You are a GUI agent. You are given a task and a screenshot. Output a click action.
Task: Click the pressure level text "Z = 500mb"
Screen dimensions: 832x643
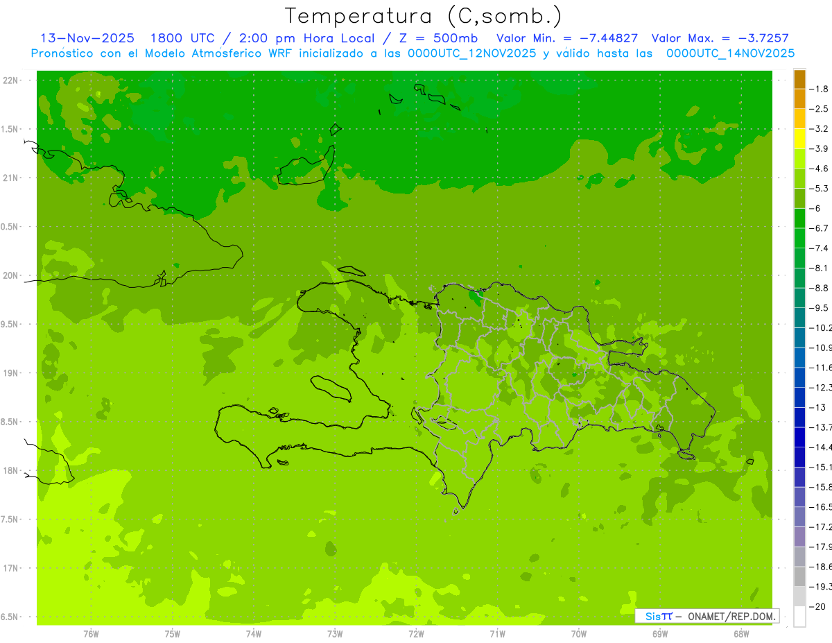[x=438, y=38]
